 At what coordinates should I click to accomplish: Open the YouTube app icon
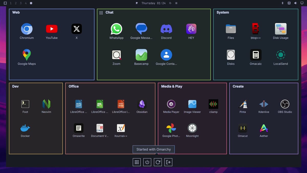[x=52, y=29]
